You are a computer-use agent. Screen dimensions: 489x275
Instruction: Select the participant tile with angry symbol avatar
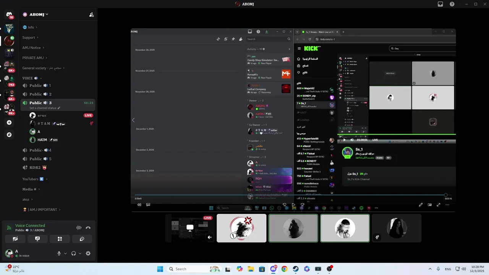tap(241, 228)
